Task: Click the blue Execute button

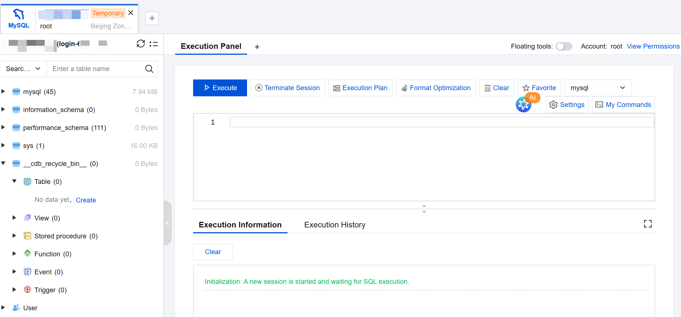Action: (x=220, y=88)
